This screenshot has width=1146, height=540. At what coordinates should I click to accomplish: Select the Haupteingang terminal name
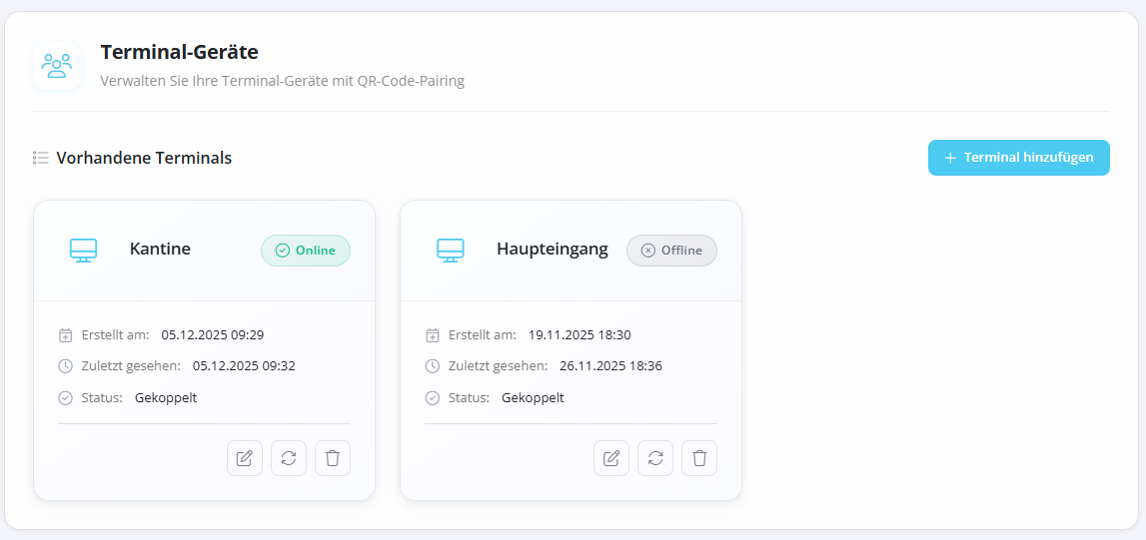click(553, 250)
